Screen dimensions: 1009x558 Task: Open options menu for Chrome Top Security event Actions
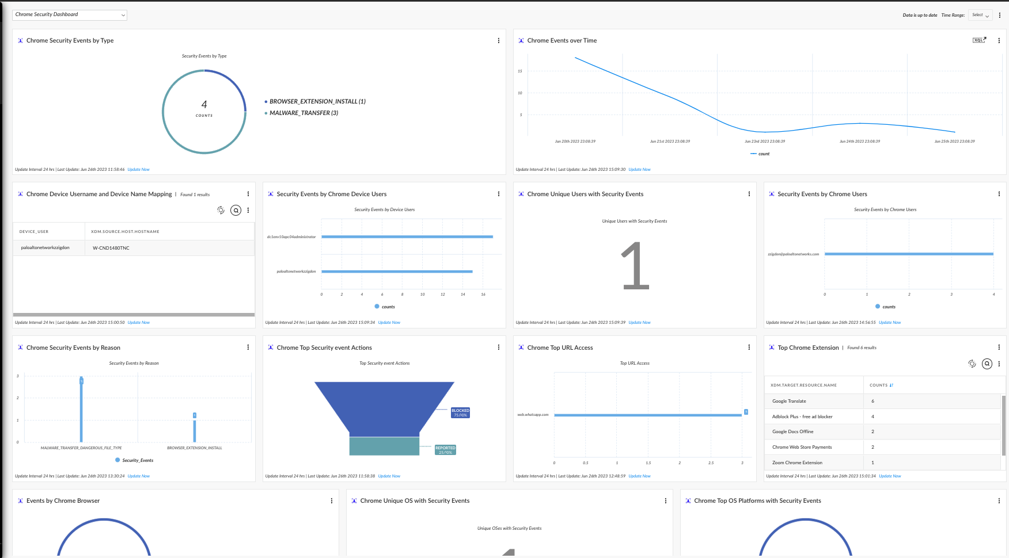(x=499, y=347)
